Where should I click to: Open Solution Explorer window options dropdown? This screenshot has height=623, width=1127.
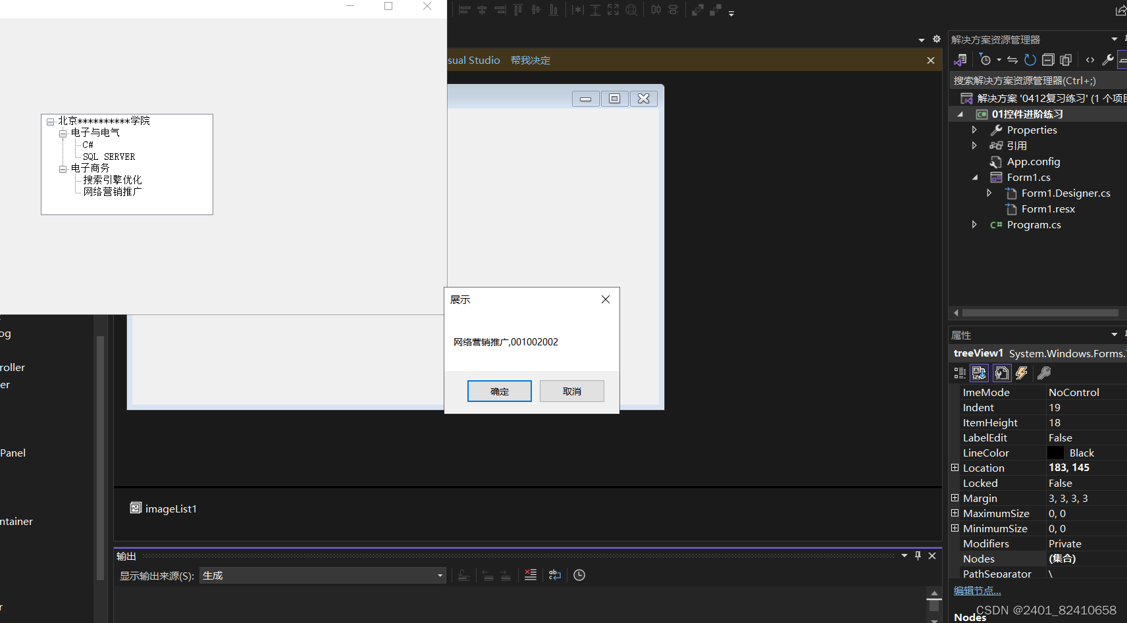(1114, 39)
